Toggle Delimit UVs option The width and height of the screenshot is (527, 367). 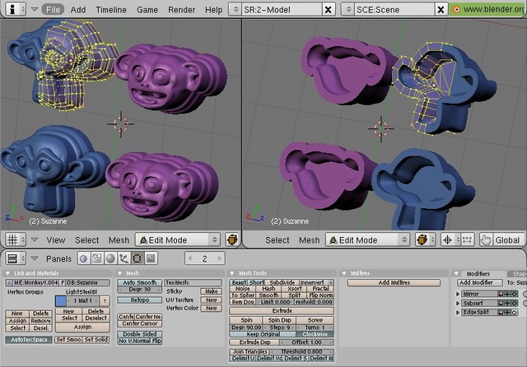tap(243, 358)
